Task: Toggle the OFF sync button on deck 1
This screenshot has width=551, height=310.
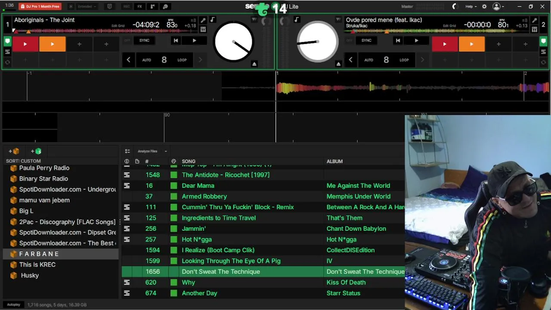Action: click(x=127, y=40)
